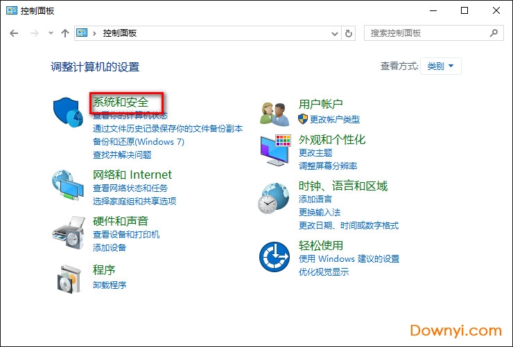Open Appearance and Personalization monitor icon

click(x=275, y=150)
